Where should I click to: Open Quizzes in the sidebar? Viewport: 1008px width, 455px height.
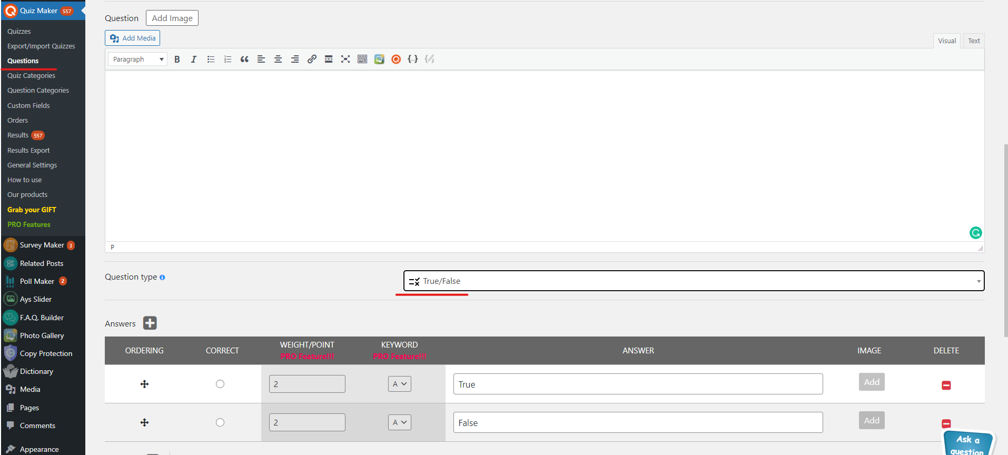pos(19,31)
